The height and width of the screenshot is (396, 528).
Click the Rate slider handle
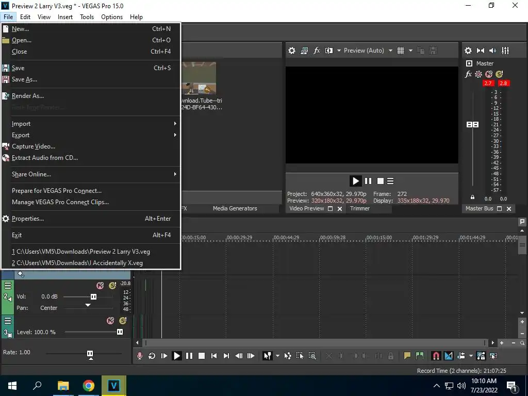pos(90,354)
